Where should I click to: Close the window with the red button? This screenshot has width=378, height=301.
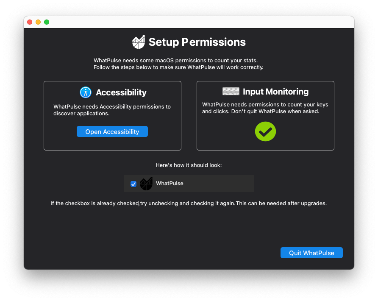coord(30,22)
